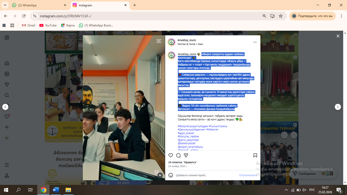
Task: Unmute the video with the speaker toggle
Action: point(160,175)
